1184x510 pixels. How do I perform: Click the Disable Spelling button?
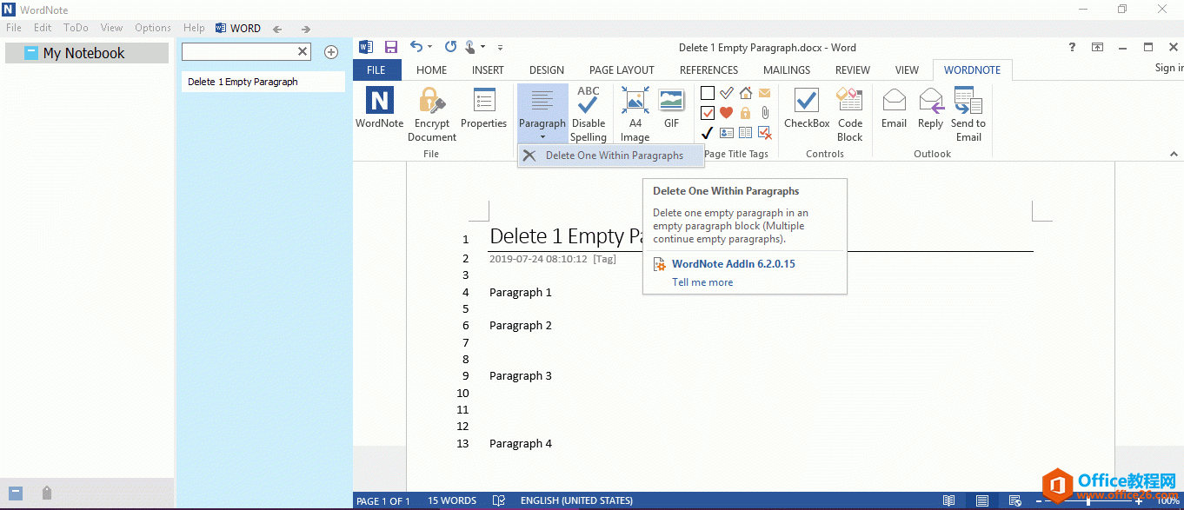[x=589, y=103]
